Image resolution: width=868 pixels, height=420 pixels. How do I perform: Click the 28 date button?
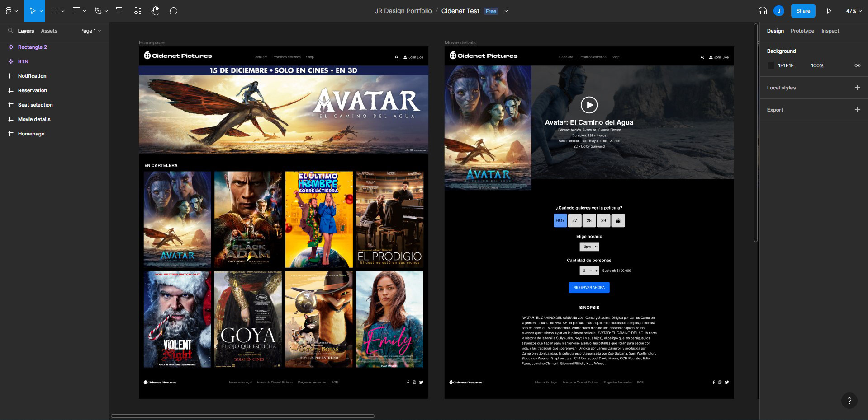[x=589, y=220]
